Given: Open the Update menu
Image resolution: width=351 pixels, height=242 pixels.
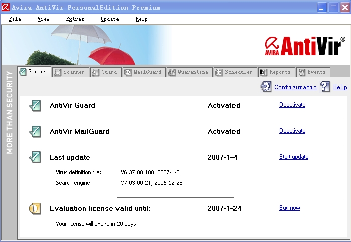Looking at the screenshot, I should point(109,19).
